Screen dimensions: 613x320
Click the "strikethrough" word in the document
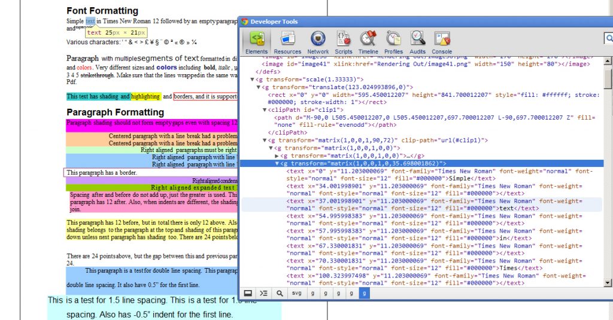pyautogui.click(x=97, y=75)
